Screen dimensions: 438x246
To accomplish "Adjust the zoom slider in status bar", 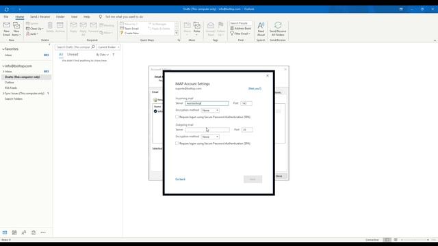I will (415, 240).
